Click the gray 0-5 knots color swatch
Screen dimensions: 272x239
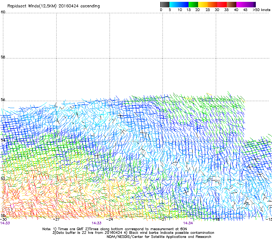click(x=165, y=4)
